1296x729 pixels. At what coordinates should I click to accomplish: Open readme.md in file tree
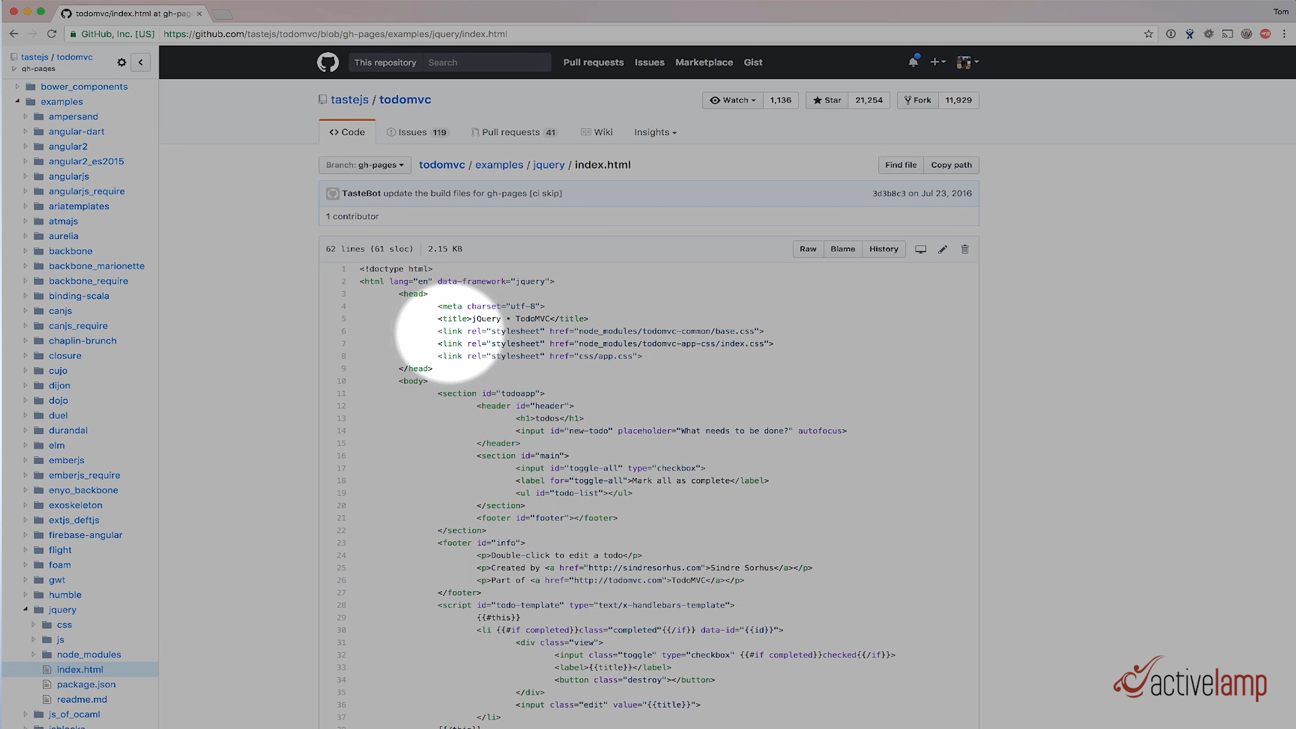[x=82, y=699]
